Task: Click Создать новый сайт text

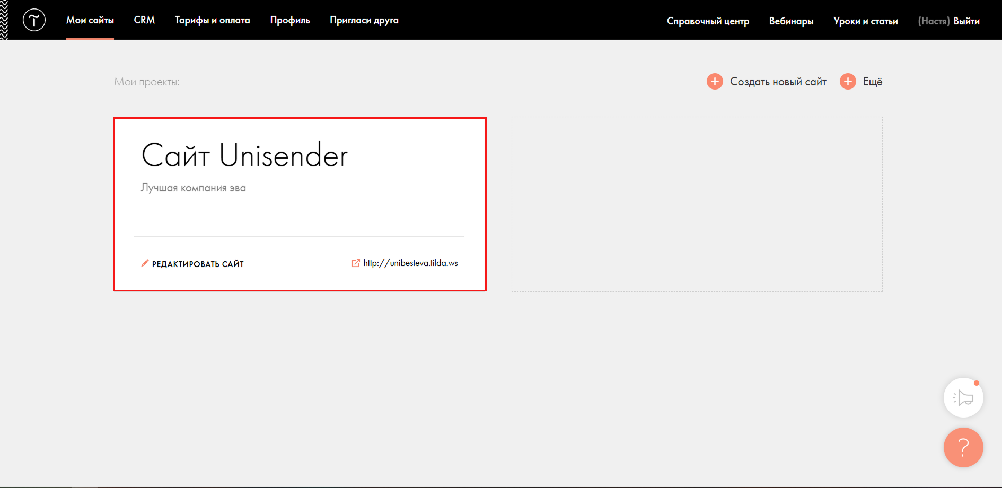Action: tap(778, 82)
